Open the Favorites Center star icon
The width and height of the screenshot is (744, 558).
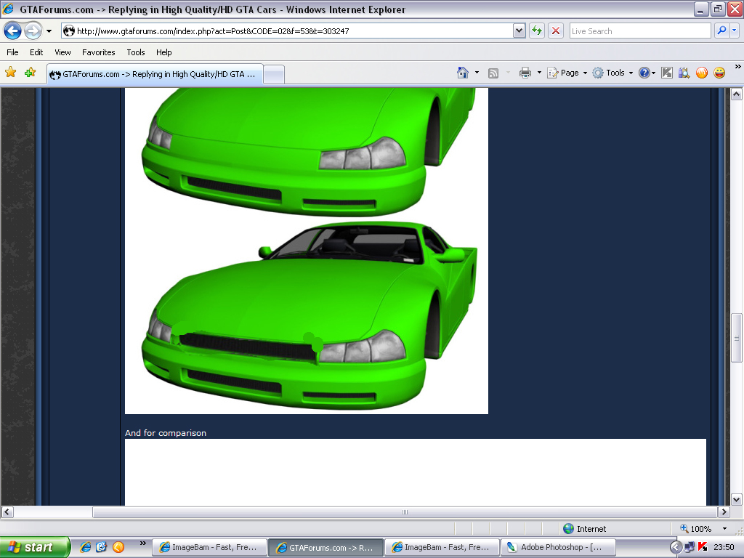[x=11, y=73]
